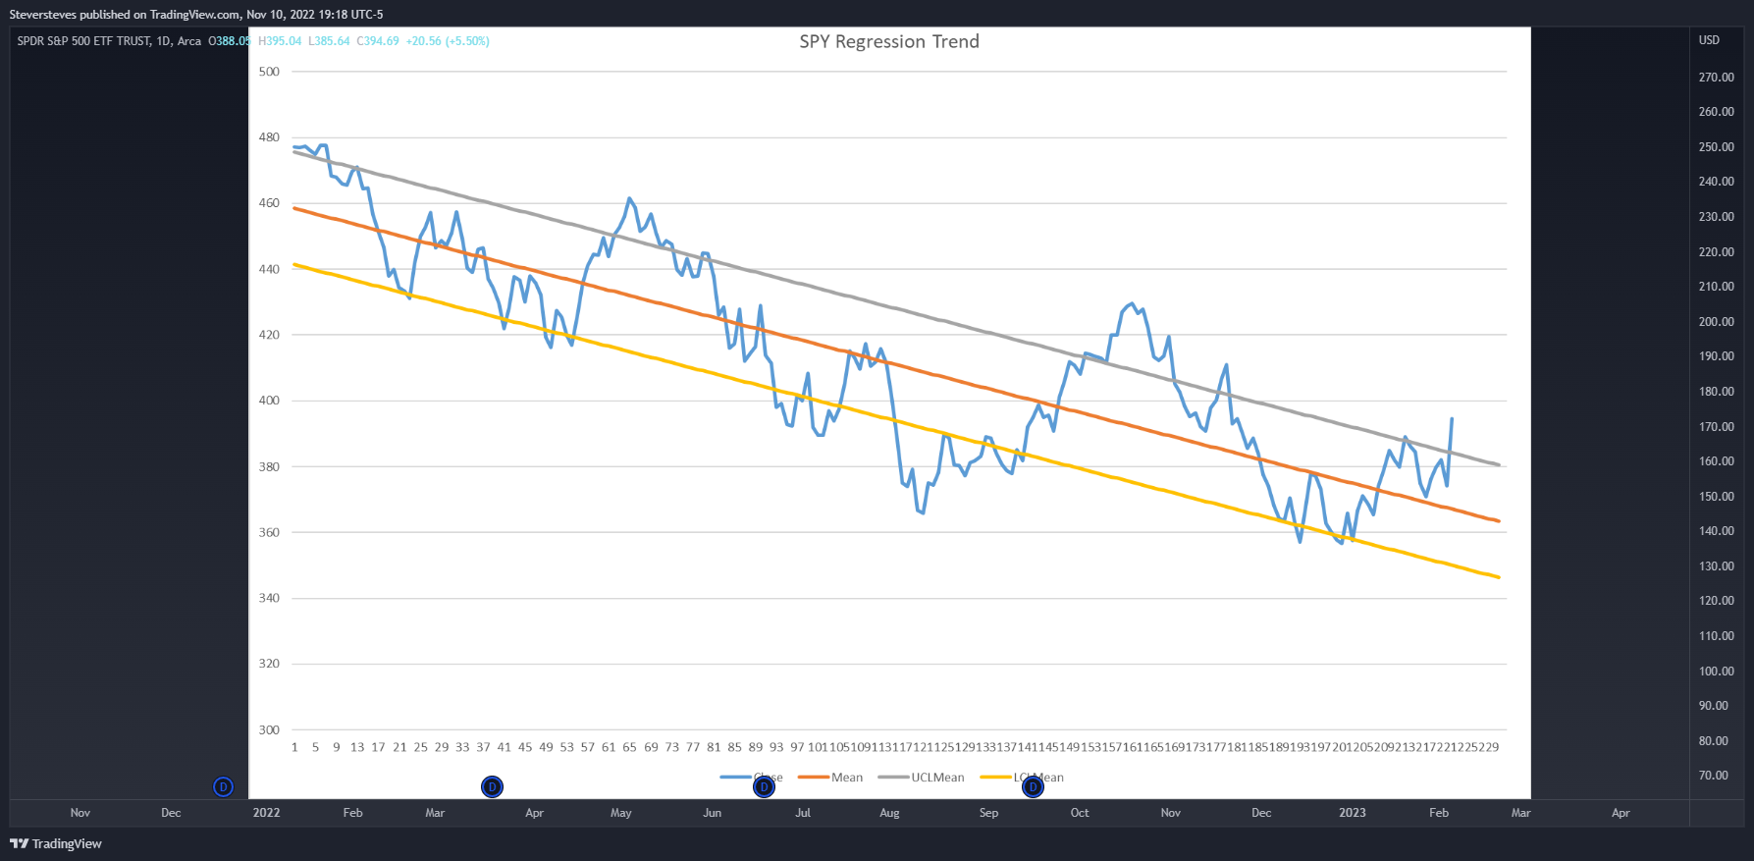Click the 270.00 label on price axis
1754x861 pixels.
[1716, 77]
